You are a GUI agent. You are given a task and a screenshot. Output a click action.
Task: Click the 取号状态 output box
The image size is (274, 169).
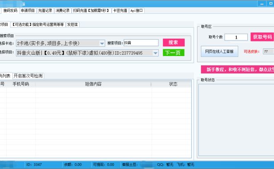click(236, 120)
